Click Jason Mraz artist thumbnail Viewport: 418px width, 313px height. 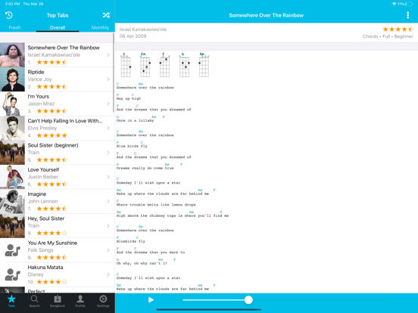click(12, 104)
